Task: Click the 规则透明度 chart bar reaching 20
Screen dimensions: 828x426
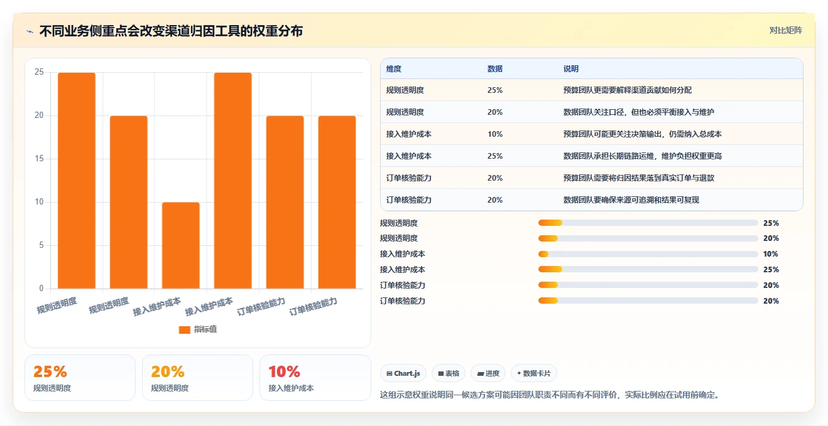Action: point(129,202)
